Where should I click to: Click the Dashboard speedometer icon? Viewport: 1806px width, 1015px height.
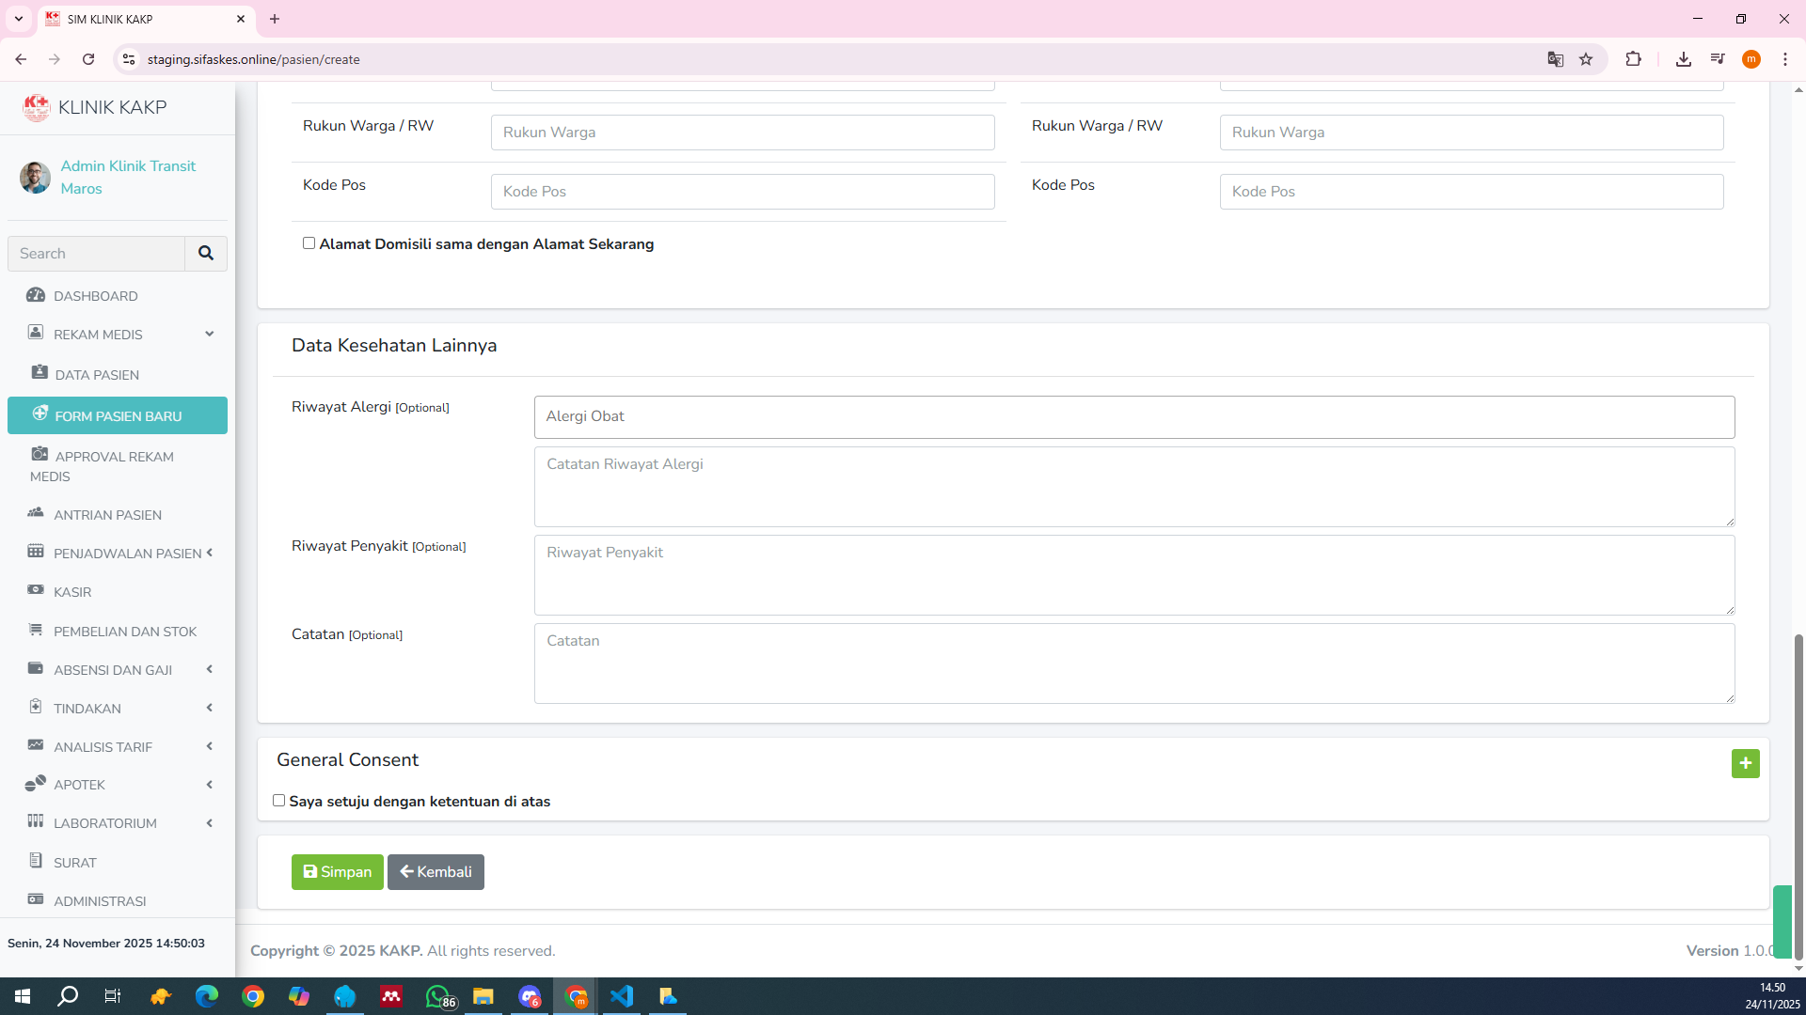tap(36, 295)
